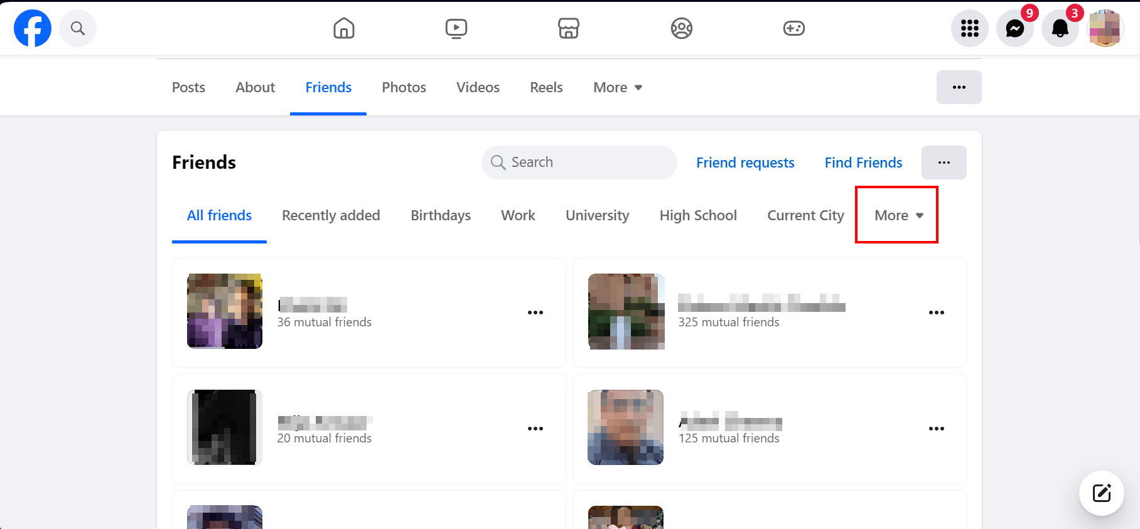Open the Friends section three-dot options menu

pos(944,163)
